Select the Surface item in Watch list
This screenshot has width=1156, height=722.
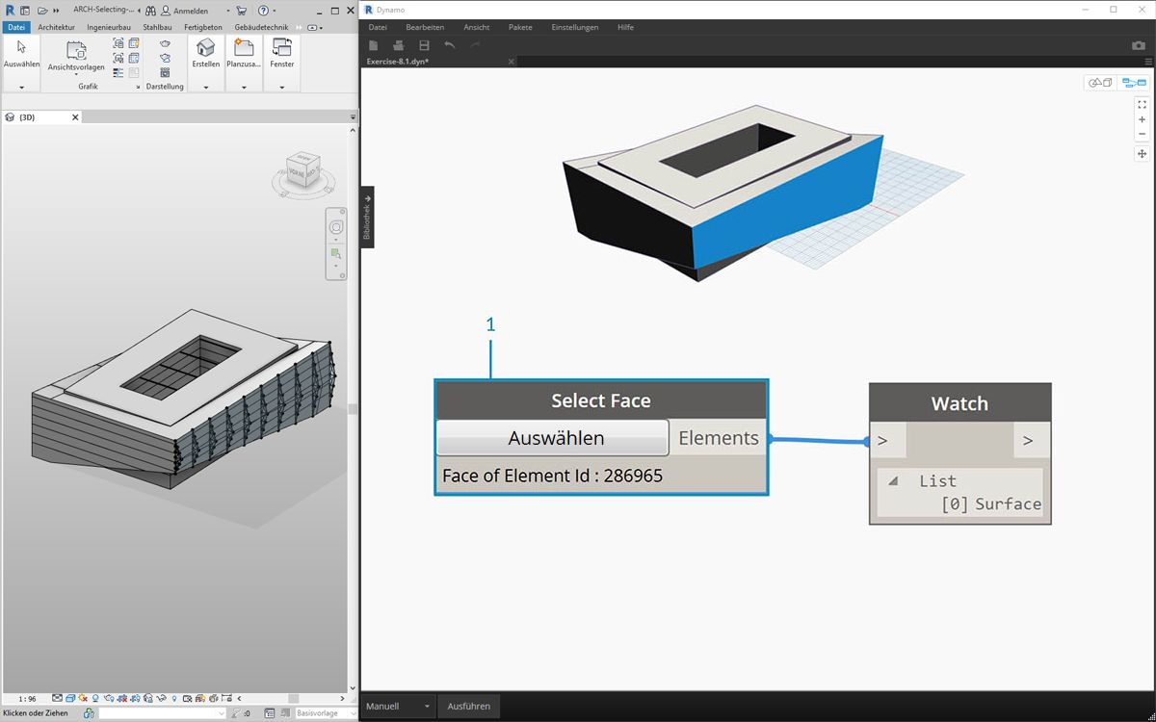click(1008, 503)
